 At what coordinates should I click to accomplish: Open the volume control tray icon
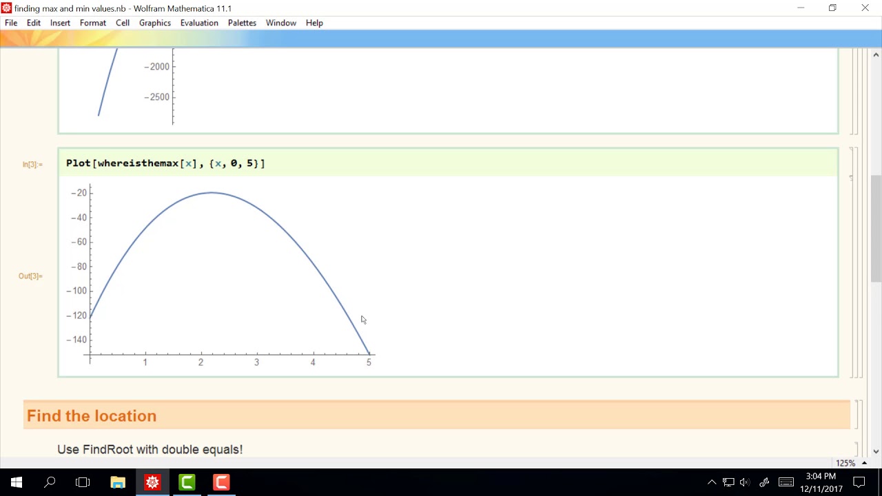[x=745, y=482]
